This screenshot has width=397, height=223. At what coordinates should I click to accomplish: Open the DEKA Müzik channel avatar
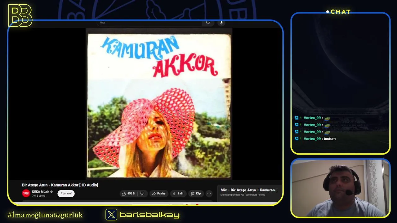click(x=26, y=194)
